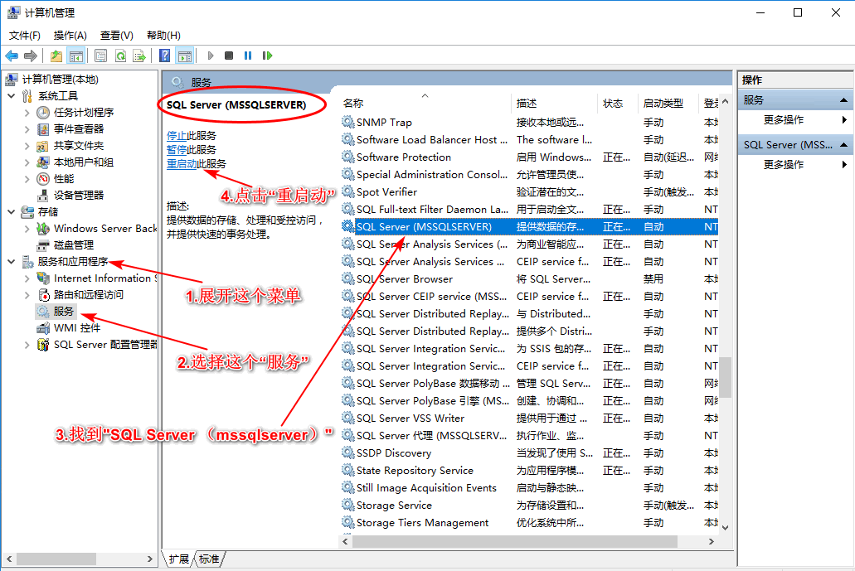Switch to the 标准 tab
855x571 pixels.
tap(209, 559)
